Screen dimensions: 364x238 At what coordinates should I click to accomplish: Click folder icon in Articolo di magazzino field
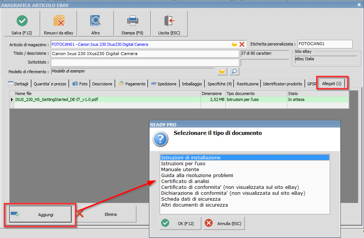click(x=235, y=44)
